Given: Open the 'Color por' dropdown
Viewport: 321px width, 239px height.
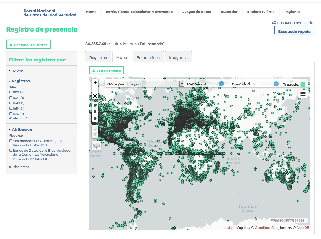Looking at the screenshot, I should click(x=156, y=84).
